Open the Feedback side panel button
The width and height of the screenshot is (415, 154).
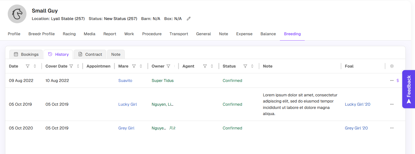click(408, 89)
